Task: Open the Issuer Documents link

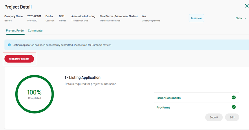Action: (x=169, y=98)
